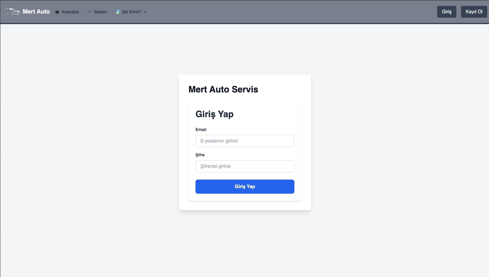This screenshot has width=489, height=277.
Task: Click the Mert Auto text in navbar
Action: pyautogui.click(x=36, y=11)
